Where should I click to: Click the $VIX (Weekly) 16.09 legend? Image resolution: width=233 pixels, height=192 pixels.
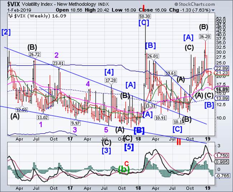(x=40, y=16)
